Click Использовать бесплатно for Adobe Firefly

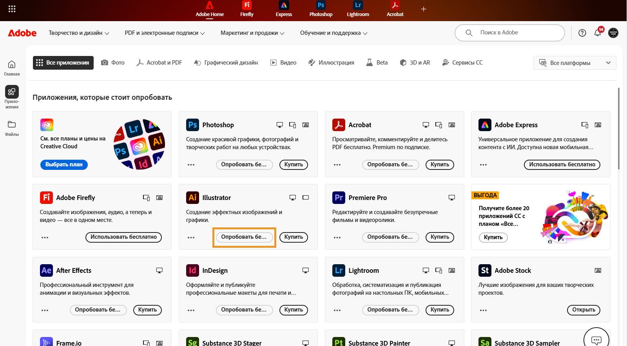[x=123, y=237]
